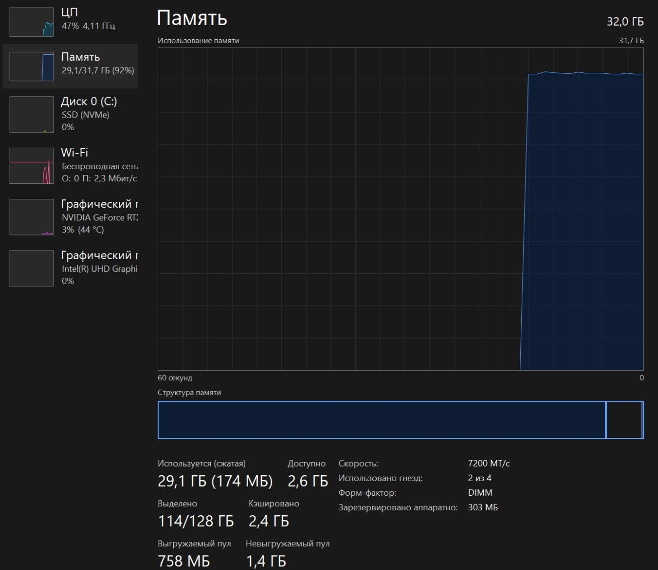
Task: Click the 'Выделено' label
Action: (177, 504)
